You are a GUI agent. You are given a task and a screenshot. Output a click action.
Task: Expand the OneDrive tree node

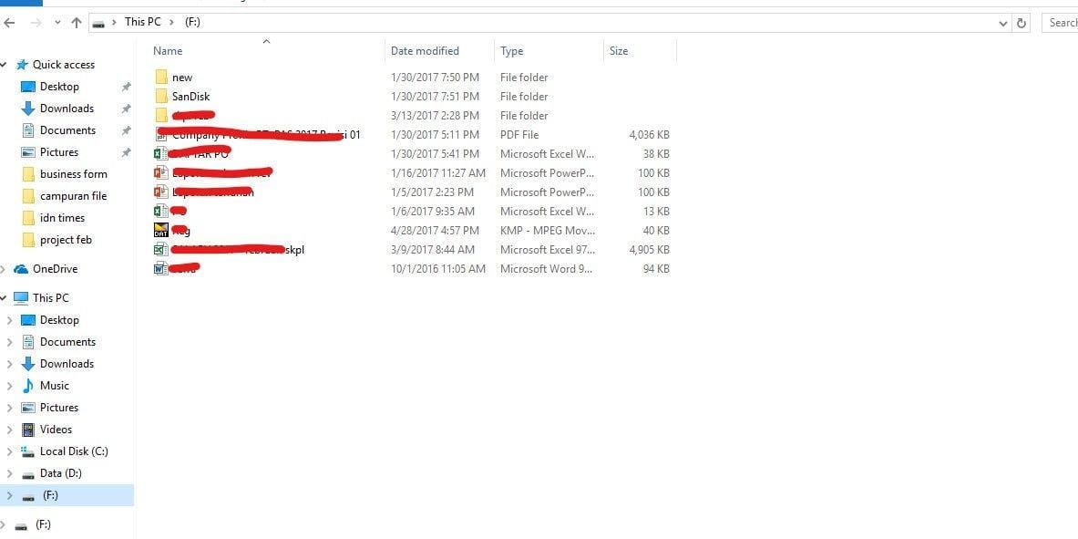pyautogui.click(x=4, y=269)
